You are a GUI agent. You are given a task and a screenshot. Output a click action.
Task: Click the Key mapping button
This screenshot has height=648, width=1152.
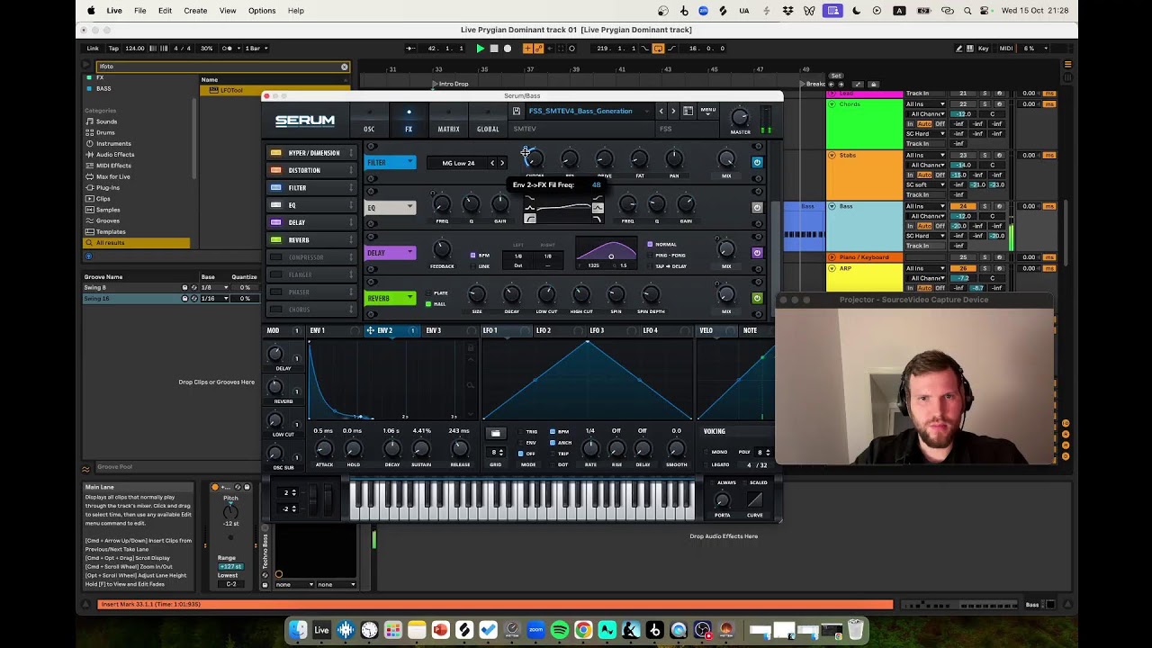click(983, 49)
